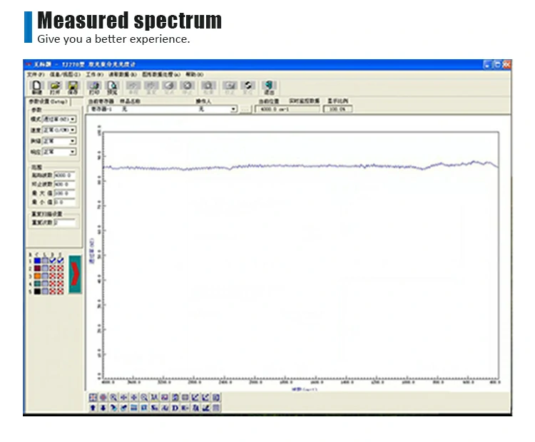
Task: Select the magnifier zoom tool below chart
Action: coord(113,397)
